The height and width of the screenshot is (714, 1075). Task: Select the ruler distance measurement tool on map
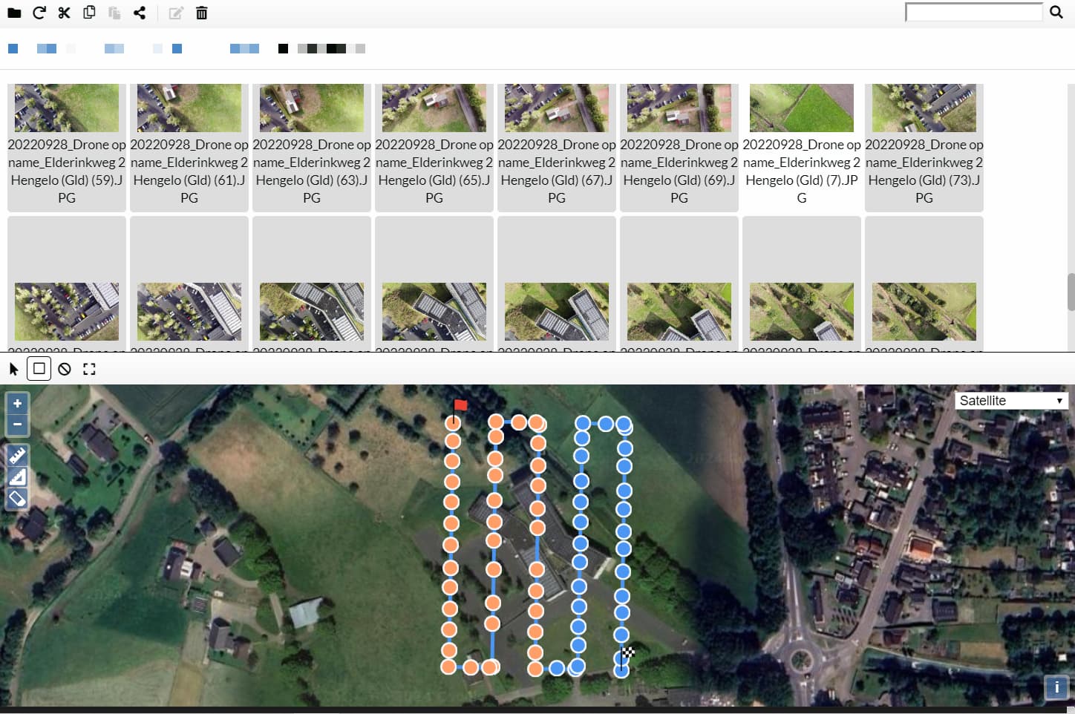(17, 455)
